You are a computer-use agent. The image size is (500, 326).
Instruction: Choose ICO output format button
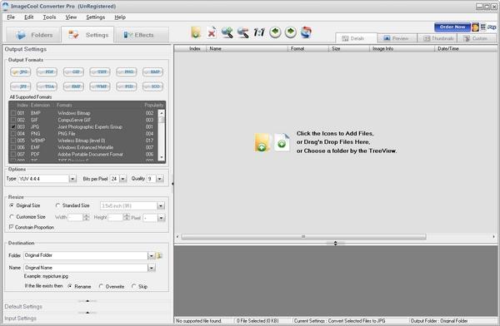pos(153,86)
